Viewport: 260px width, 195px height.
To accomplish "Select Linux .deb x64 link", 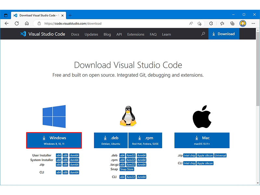I will click(122, 155).
